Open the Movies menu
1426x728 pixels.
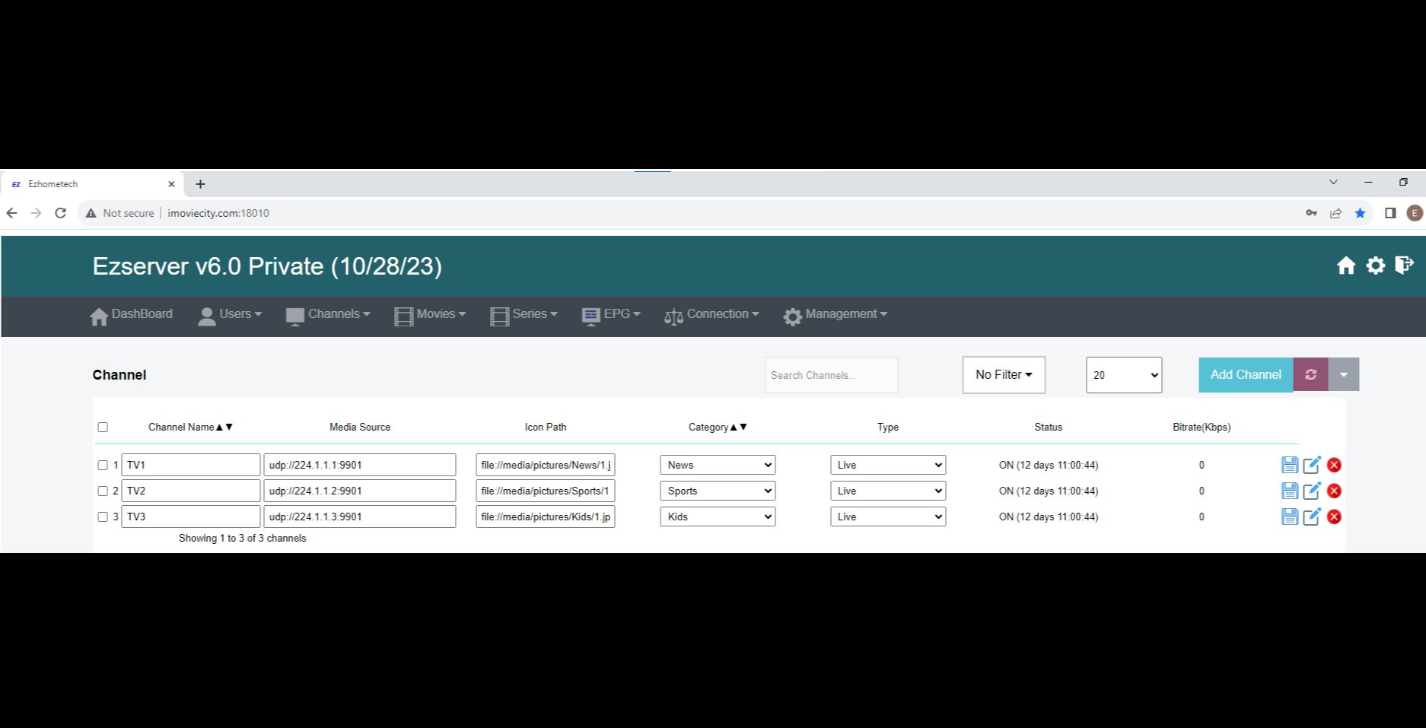(x=430, y=315)
